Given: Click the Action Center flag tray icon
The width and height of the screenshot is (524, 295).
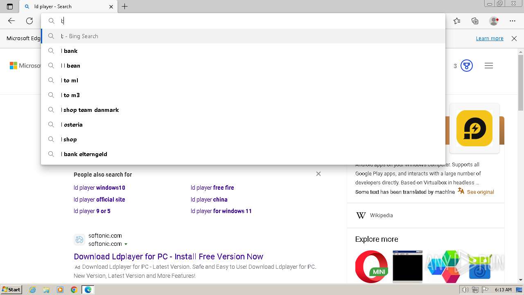Looking at the screenshot, I should click(x=485, y=290).
